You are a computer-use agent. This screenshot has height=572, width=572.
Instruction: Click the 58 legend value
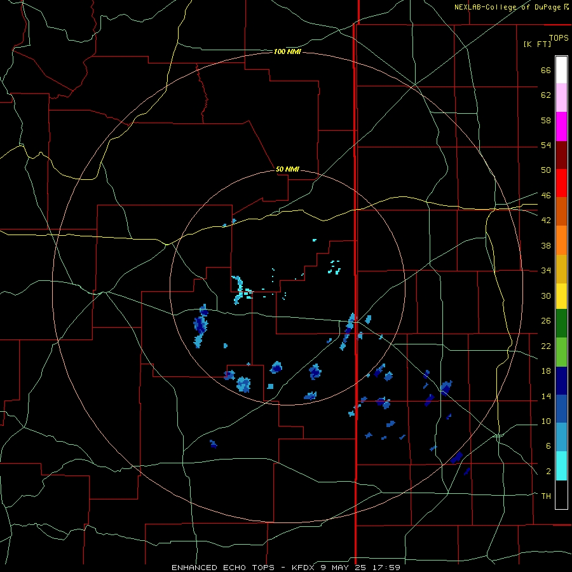click(x=546, y=120)
